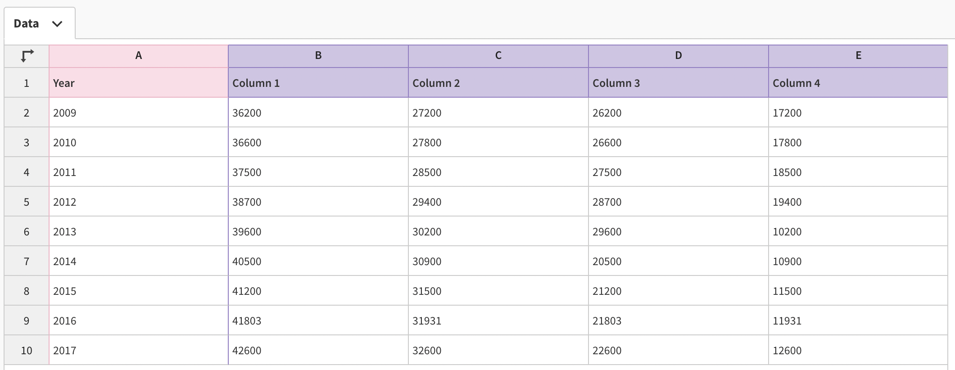Click the cell containing 2017
This screenshot has height=370, width=955.
tap(139, 350)
